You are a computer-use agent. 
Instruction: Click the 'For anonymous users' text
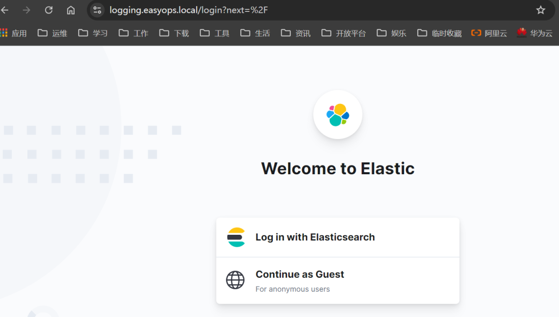tap(292, 289)
